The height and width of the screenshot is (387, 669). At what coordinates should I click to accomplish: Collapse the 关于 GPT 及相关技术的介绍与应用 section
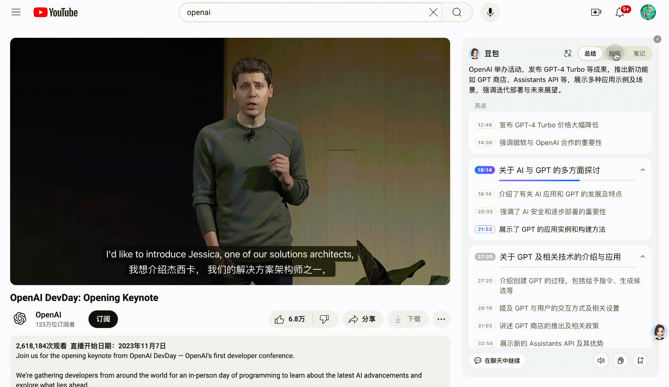[x=643, y=257]
